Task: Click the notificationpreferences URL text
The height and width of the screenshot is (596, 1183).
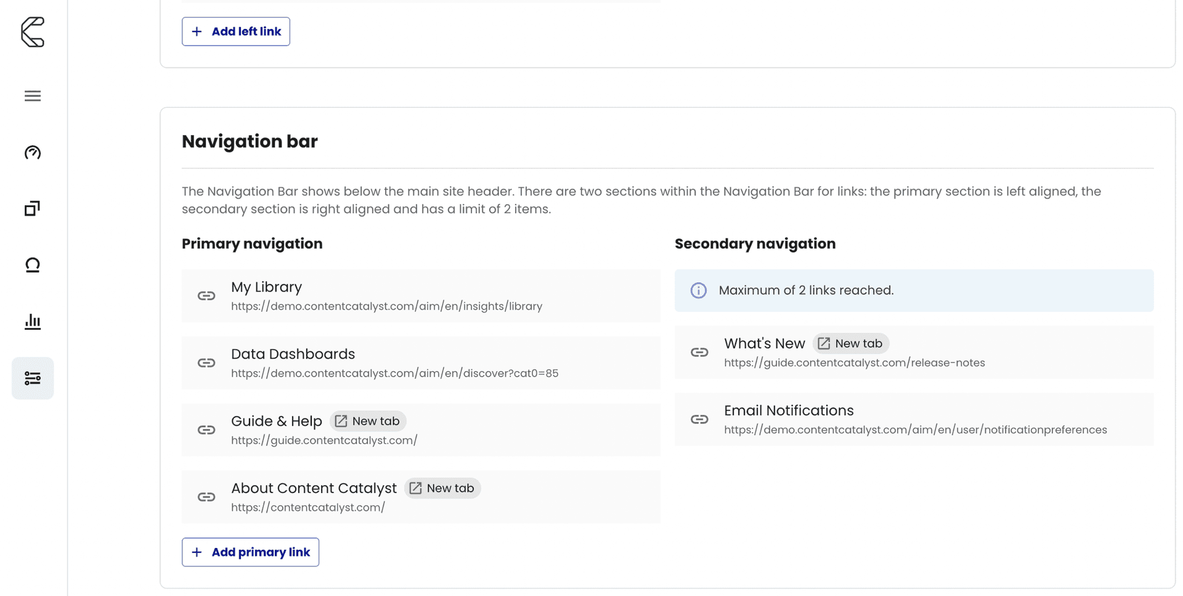Action: click(x=916, y=430)
